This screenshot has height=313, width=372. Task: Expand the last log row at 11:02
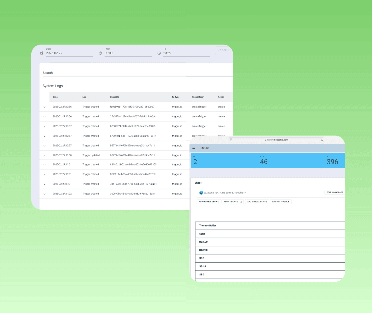point(44,194)
